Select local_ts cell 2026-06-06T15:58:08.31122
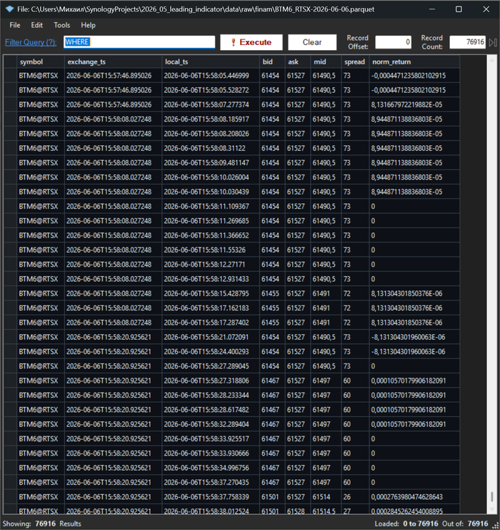 pos(211,148)
